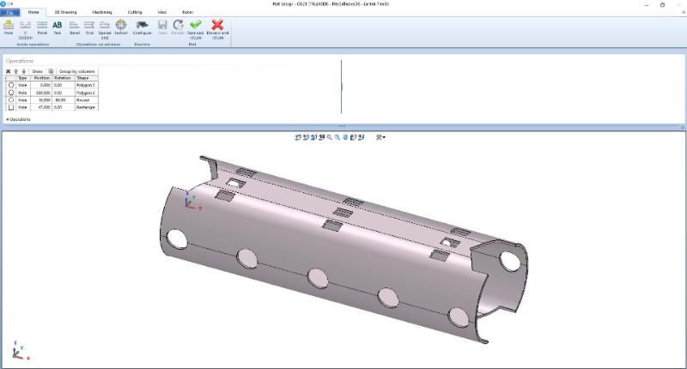
Task: Click the Hole operation icon
Action: 9,27
